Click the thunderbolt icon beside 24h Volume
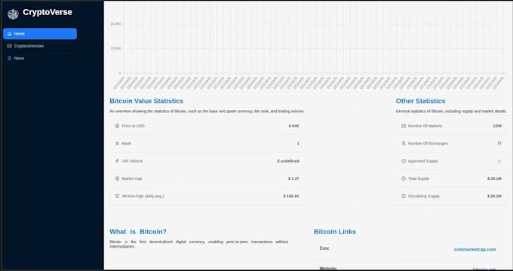 pos(117,161)
